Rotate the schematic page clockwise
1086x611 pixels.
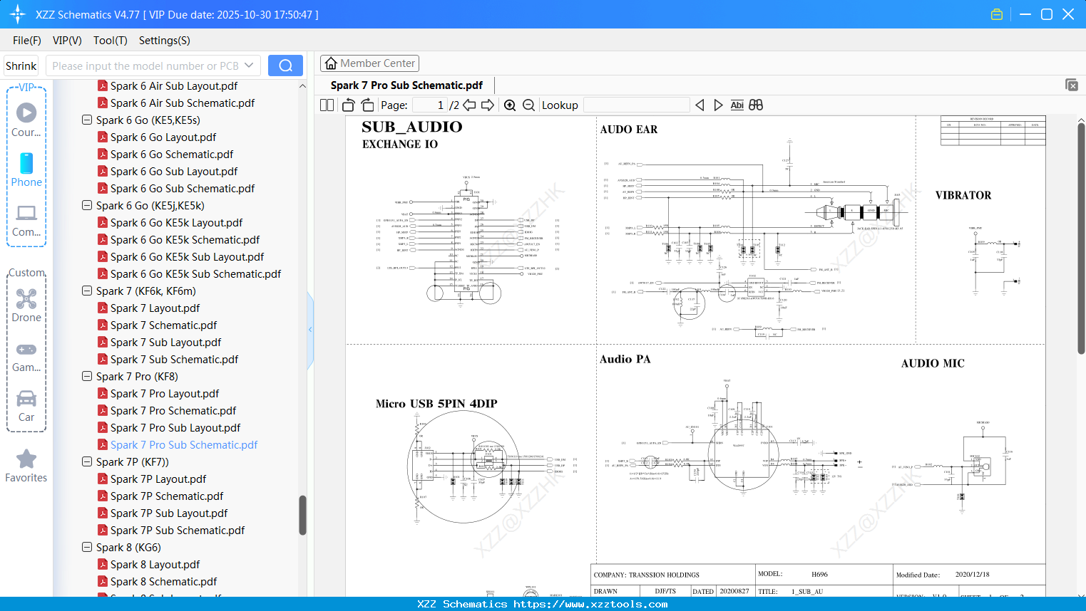(367, 105)
